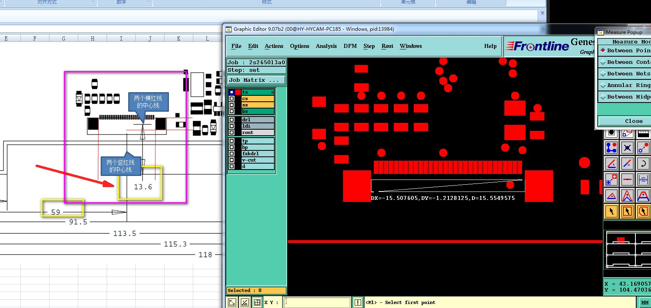The height and width of the screenshot is (308, 651).
Task: Select Between Contours measure mode
Action: [625, 62]
